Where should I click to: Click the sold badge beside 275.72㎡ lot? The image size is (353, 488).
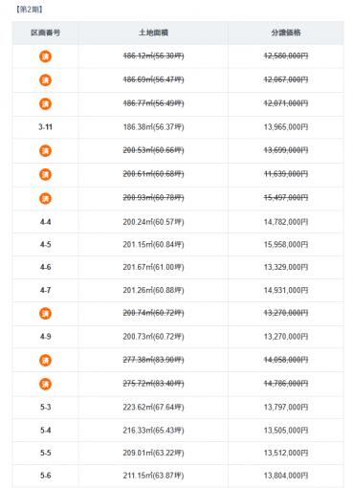(45, 384)
